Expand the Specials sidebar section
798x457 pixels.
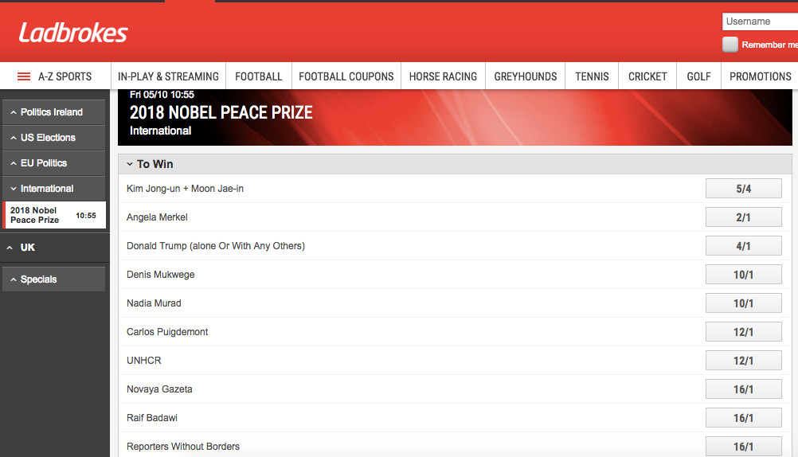click(x=53, y=279)
